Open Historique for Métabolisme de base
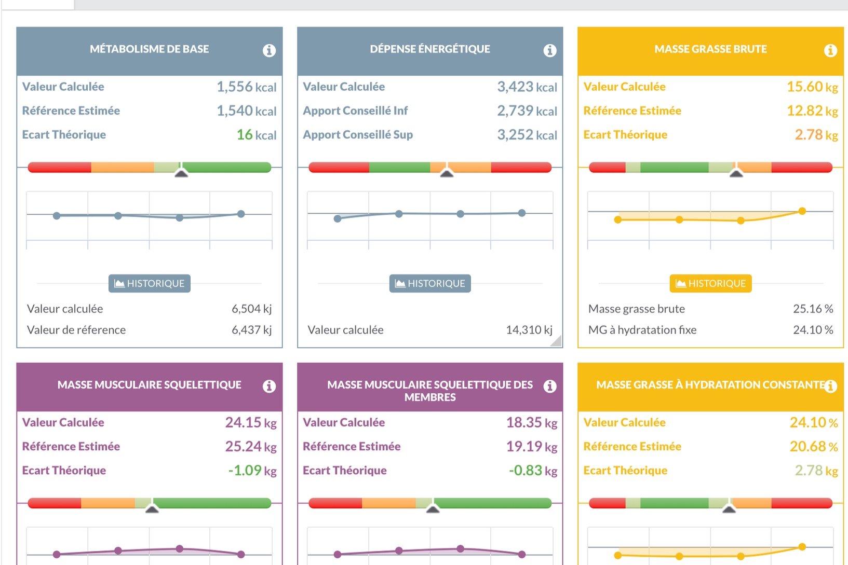The image size is (848, 565). pos(150,283)
